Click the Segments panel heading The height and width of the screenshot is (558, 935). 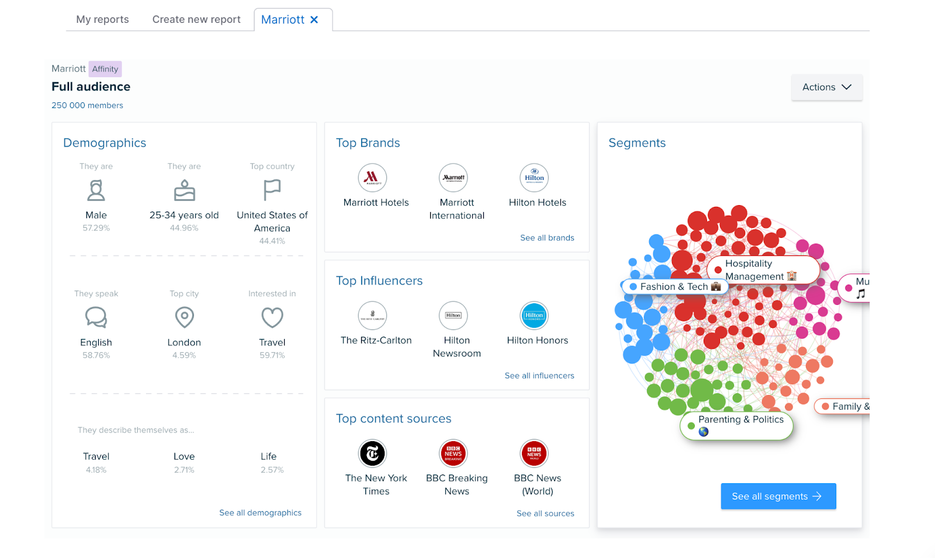(637, 143)
